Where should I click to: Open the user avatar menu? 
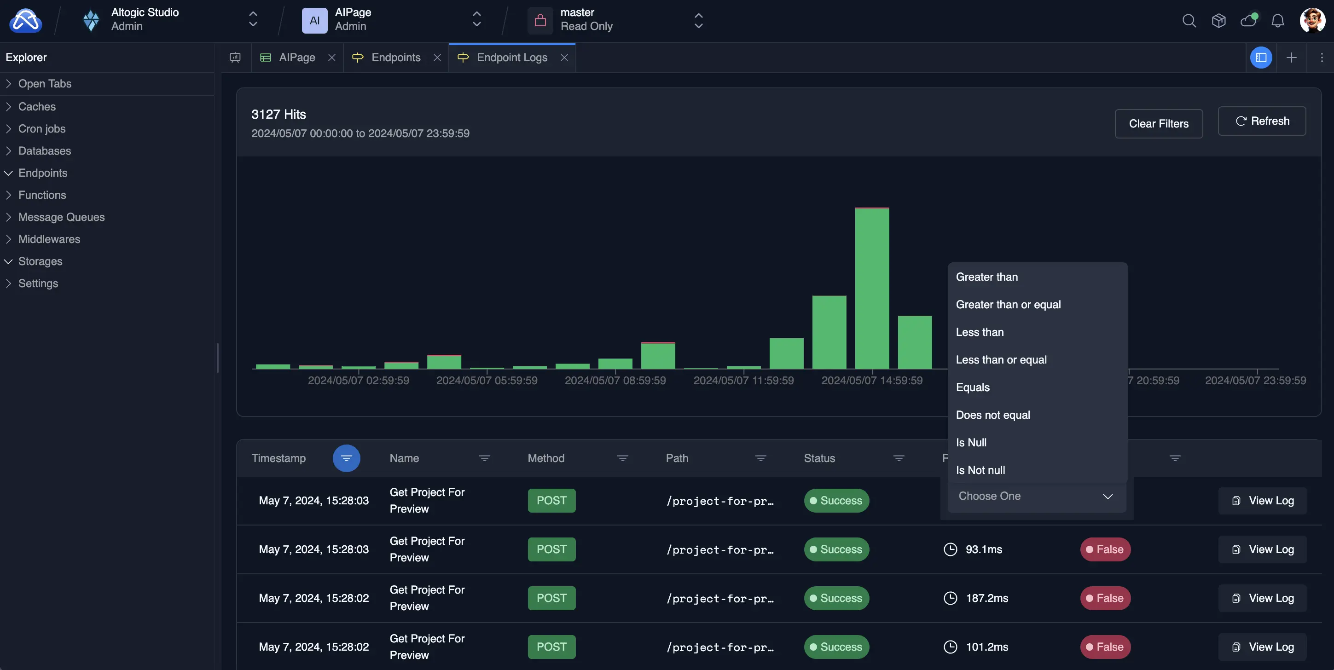pos(1312,21)
